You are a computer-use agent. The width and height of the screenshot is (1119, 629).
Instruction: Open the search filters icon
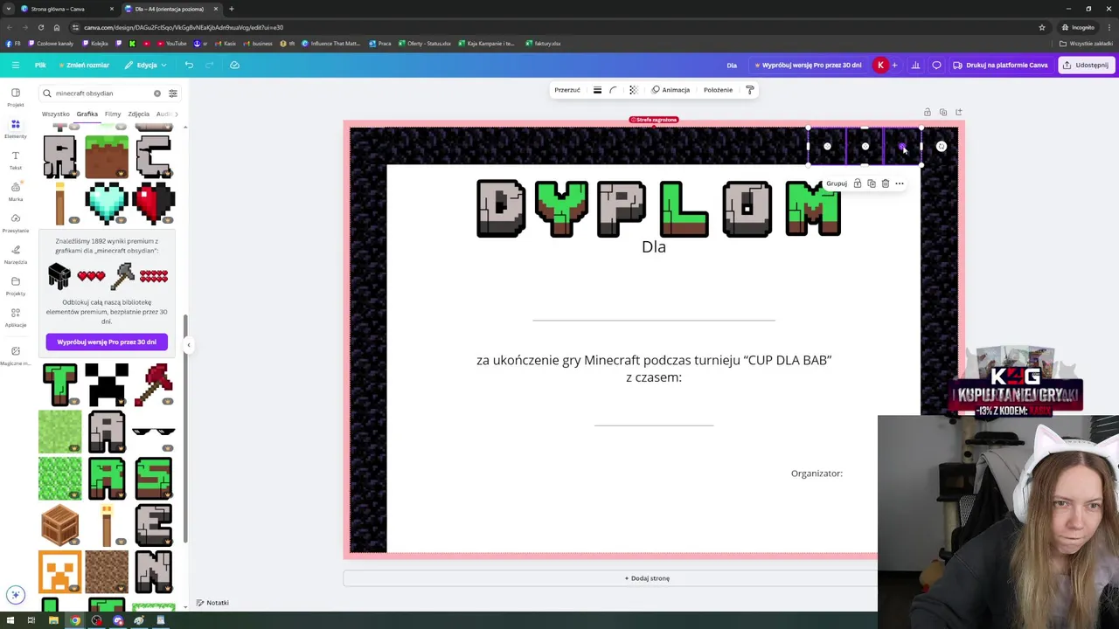click(173, 93)
